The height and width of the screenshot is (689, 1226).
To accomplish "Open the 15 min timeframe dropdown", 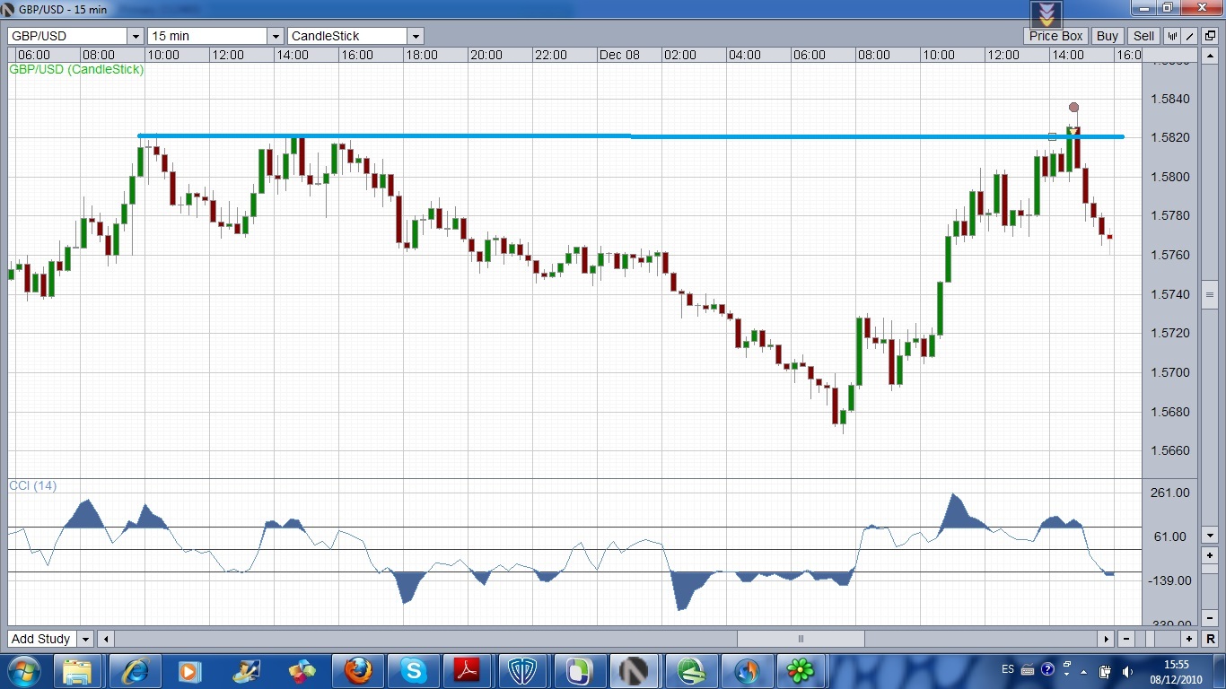I will [276, 36].
